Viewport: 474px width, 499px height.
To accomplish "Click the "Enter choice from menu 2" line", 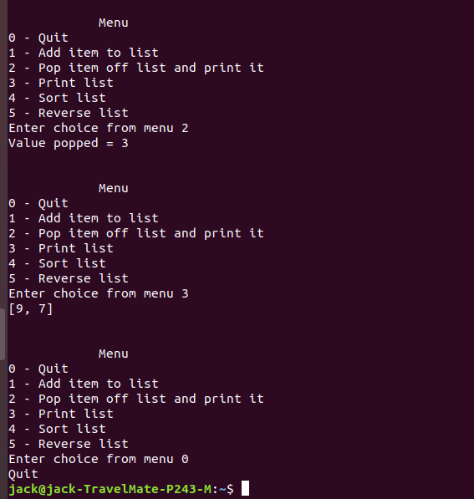I will pos(99,128).
